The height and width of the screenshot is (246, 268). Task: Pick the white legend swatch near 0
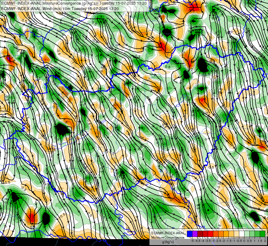242,234
